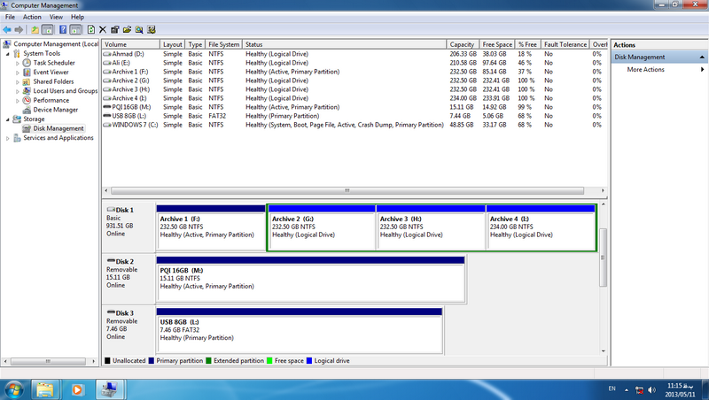Expand Local Users and Groups node

coord(18,91)
